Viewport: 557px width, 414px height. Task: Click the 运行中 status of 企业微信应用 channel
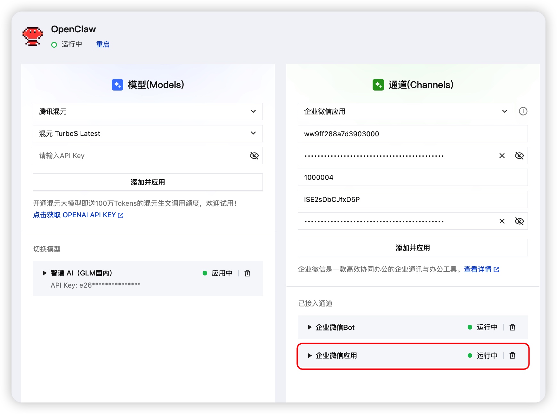[x=487, y=356]
